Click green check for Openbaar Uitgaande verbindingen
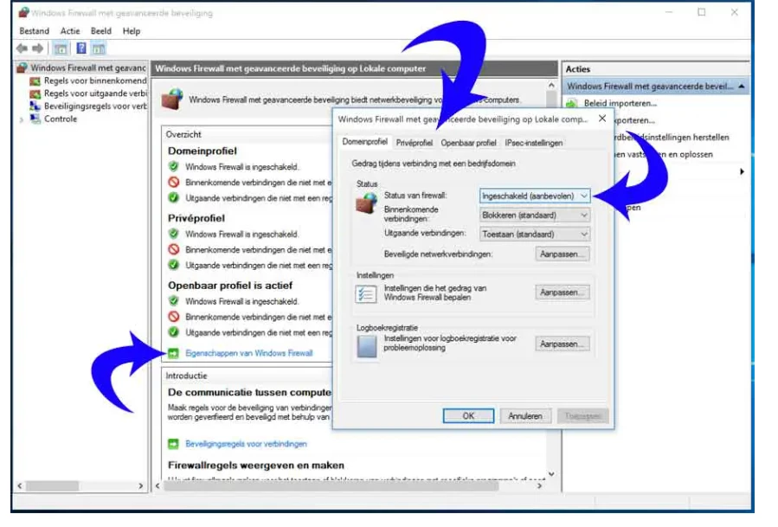This screenshot has height=527, width=778. coord(173,332)
